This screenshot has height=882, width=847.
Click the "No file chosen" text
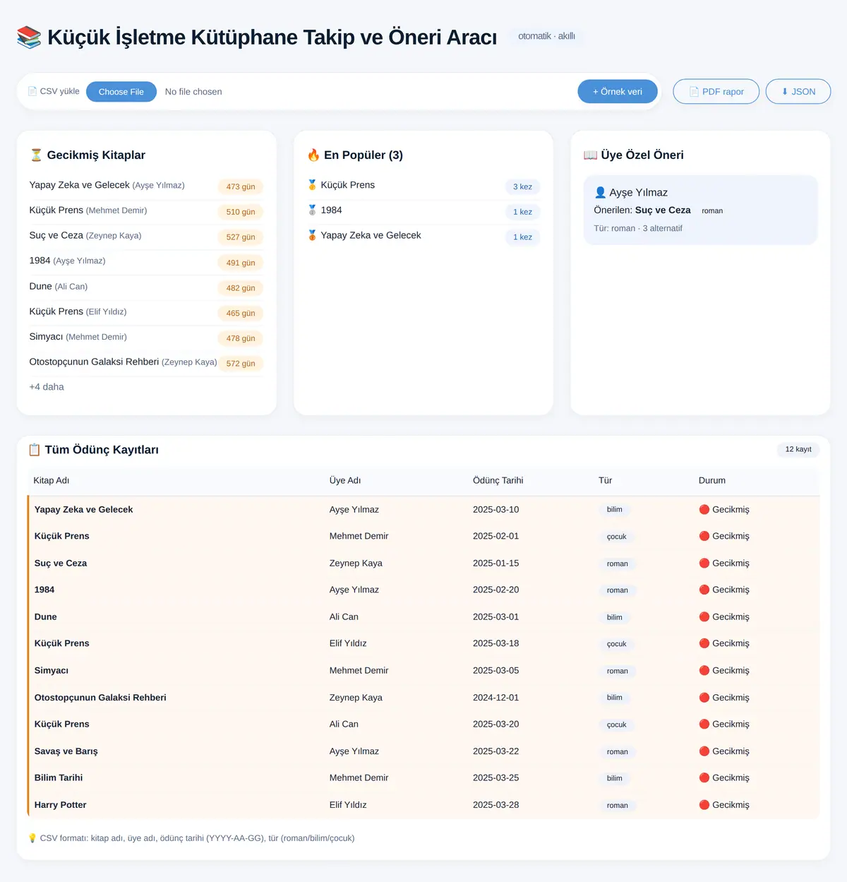pos(193,92)
